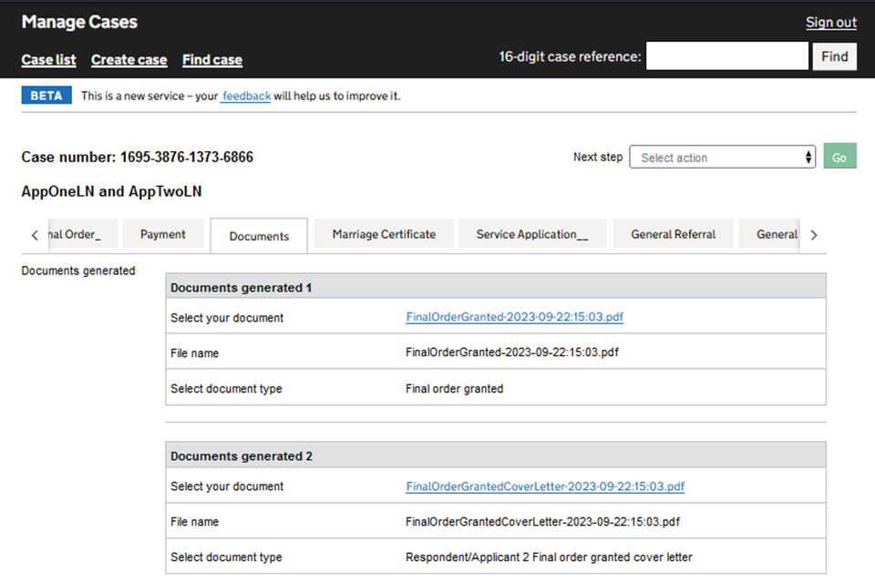Select the Documents tab

pos(259,236)
